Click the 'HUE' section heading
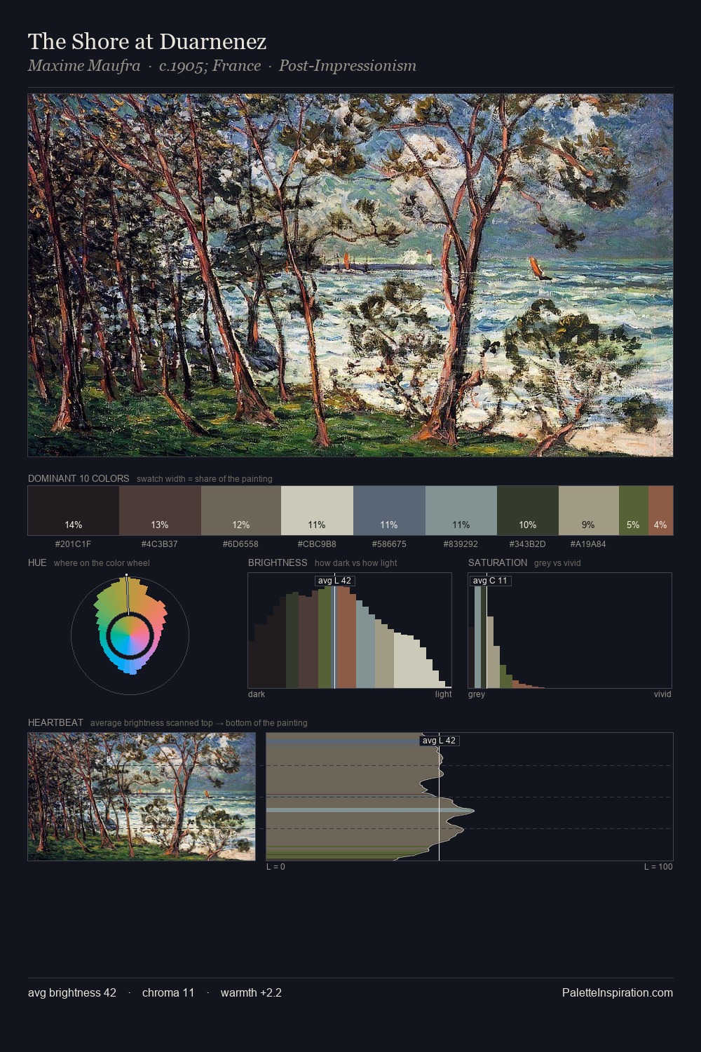The width and height of the screenshot is (701, 1052). [37, 562]
